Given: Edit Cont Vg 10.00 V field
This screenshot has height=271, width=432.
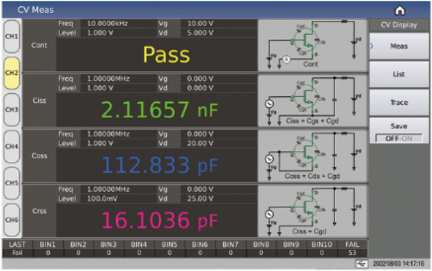Looking at the screenshot, I should [218, 23].
